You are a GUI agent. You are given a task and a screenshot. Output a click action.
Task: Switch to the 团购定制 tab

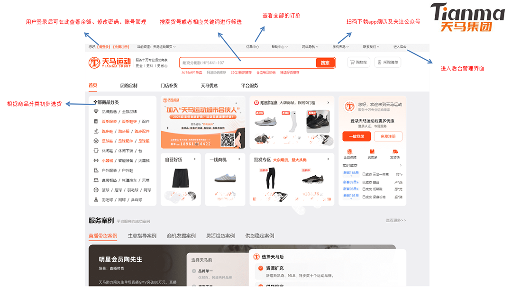[x=130, y=85]
